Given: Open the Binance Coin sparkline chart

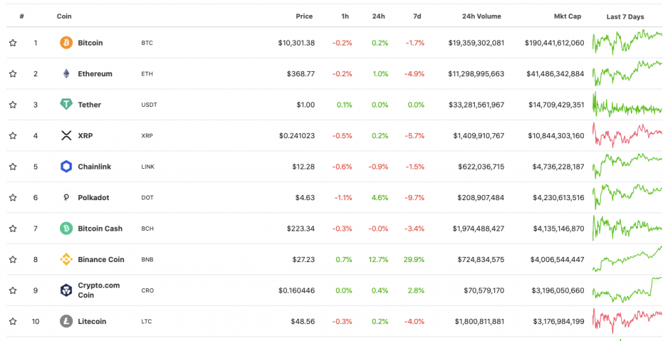Looking at the screenshot, I should (x=627, y=259).
